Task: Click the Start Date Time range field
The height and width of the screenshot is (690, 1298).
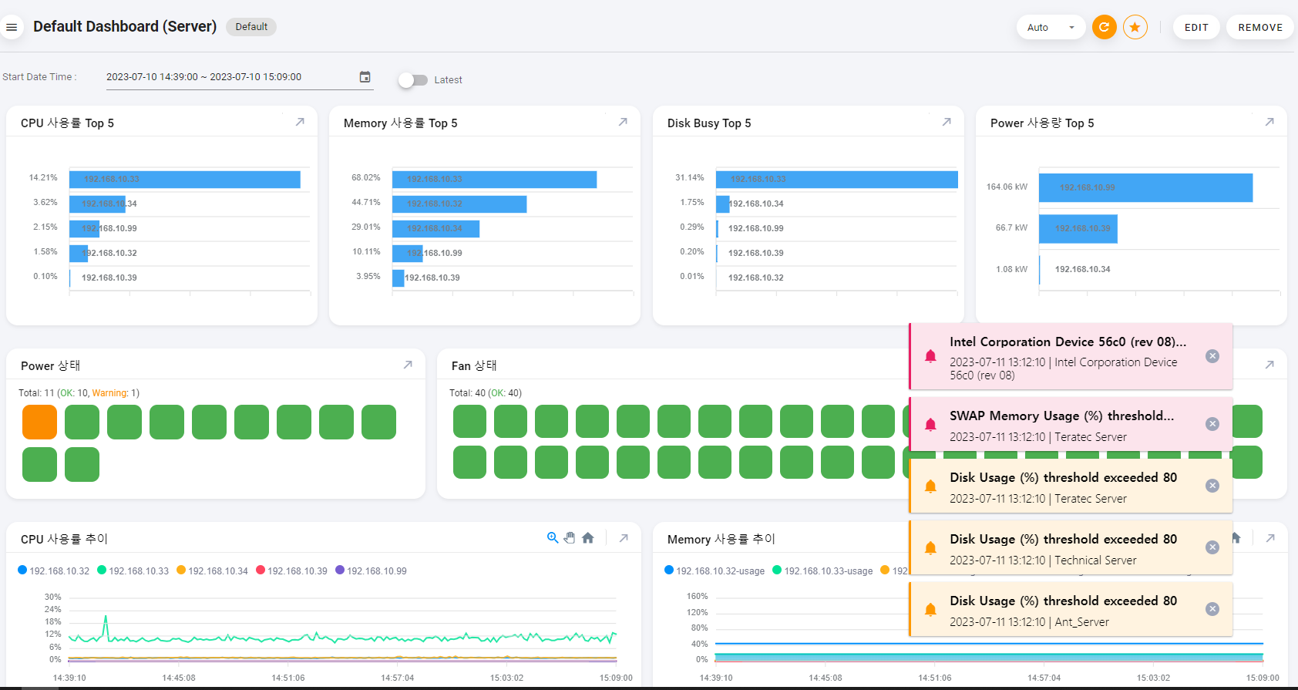Action: [230, 77]
